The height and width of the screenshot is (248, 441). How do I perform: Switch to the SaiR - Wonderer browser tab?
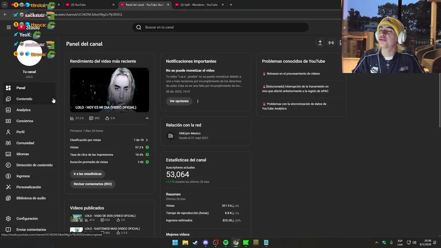pyautogui.click(x=199, y=5)
